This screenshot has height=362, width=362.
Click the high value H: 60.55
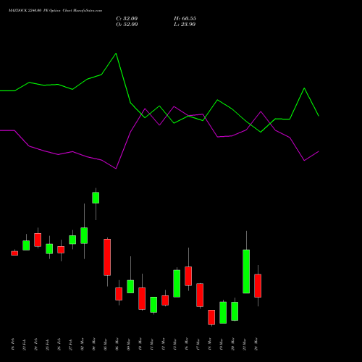[x=185, y=19]
